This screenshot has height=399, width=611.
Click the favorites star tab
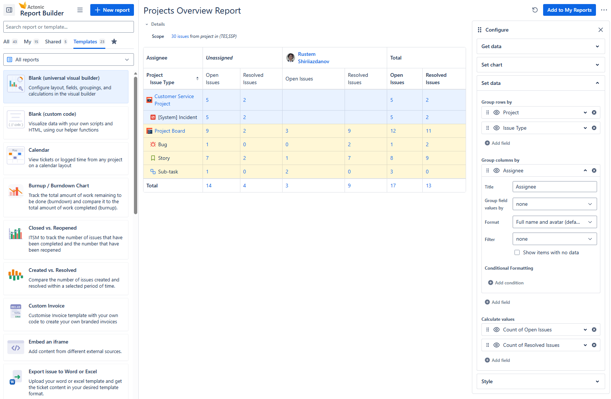click(114, 42)
